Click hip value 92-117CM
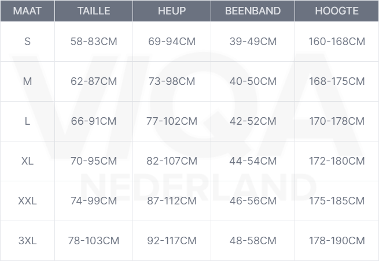Screen dimensions: 379x261 tap(171, 241)
